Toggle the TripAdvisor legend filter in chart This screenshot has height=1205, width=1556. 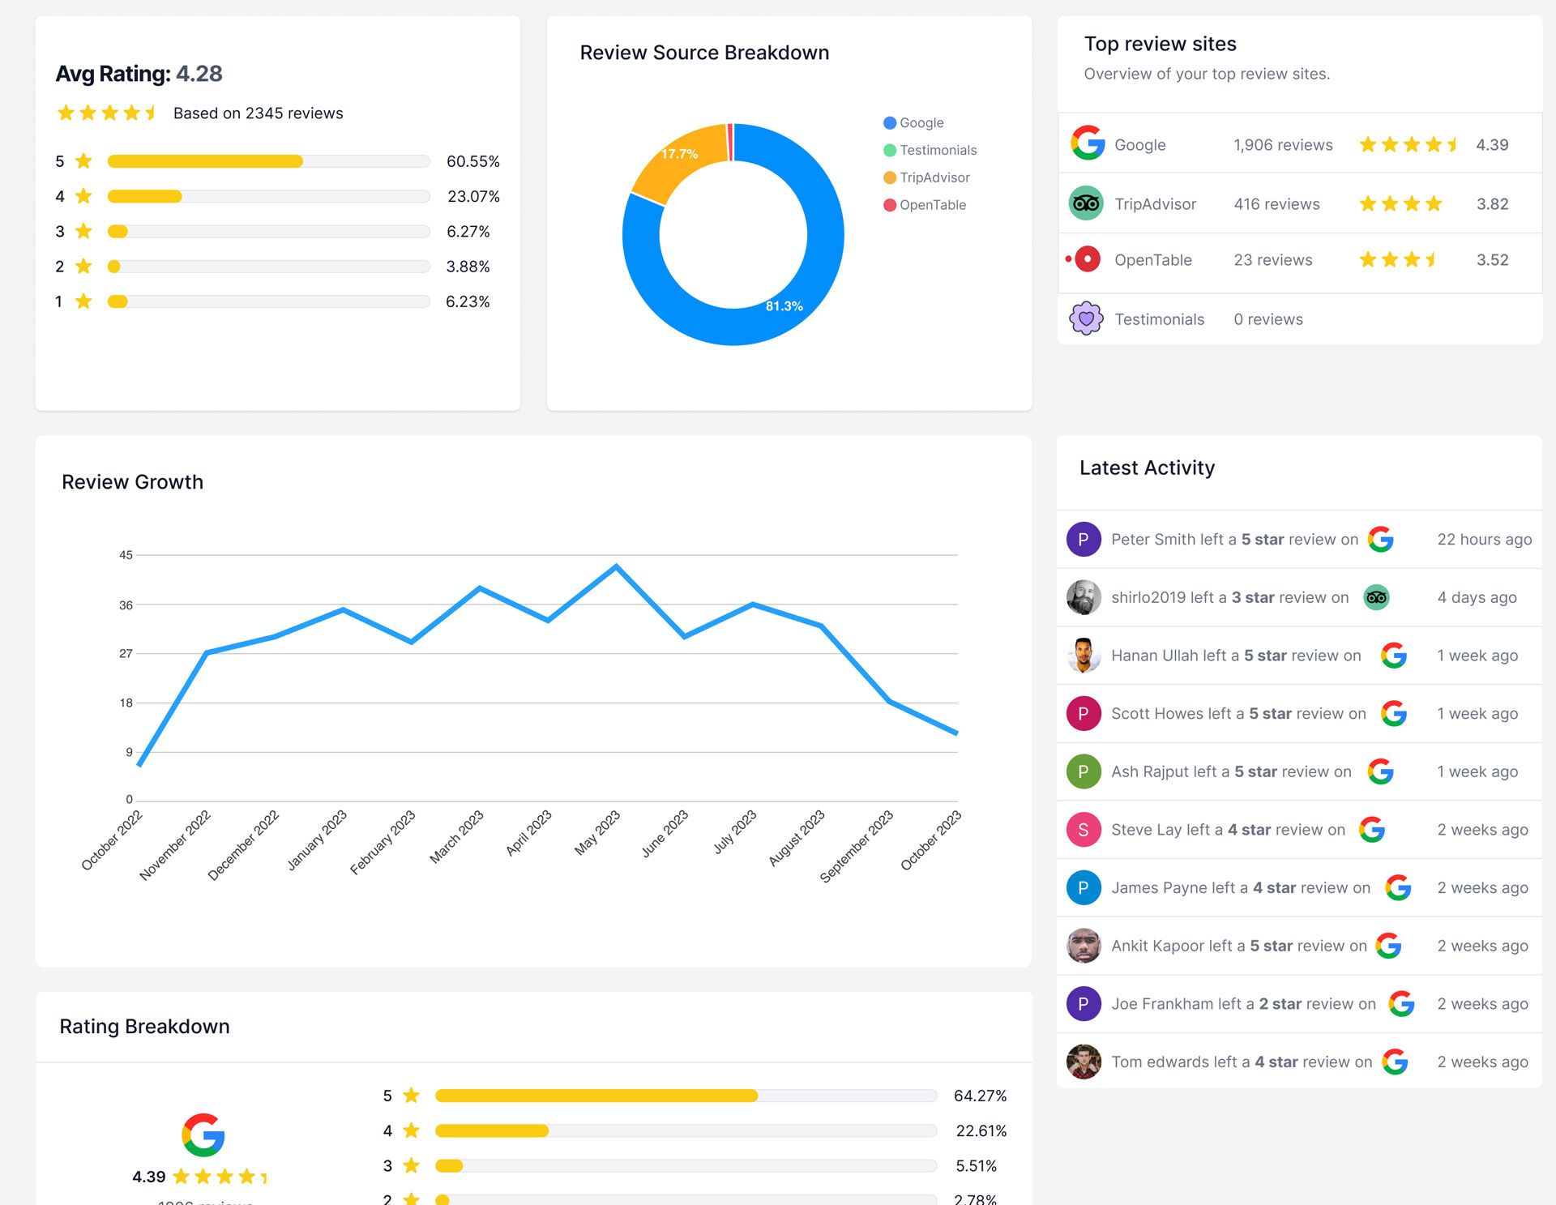point(930,177)
